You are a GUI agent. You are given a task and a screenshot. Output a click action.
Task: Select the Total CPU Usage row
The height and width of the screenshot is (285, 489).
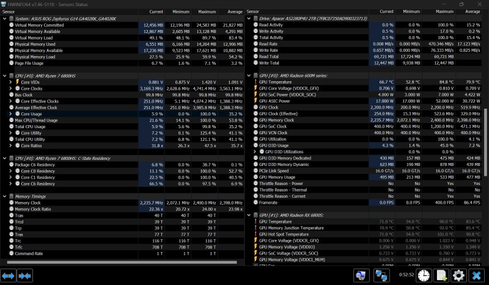tap(122, 126)
